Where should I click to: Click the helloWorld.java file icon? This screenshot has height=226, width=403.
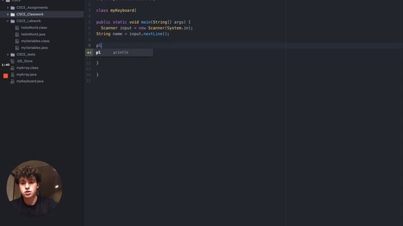tap(17, 35)
